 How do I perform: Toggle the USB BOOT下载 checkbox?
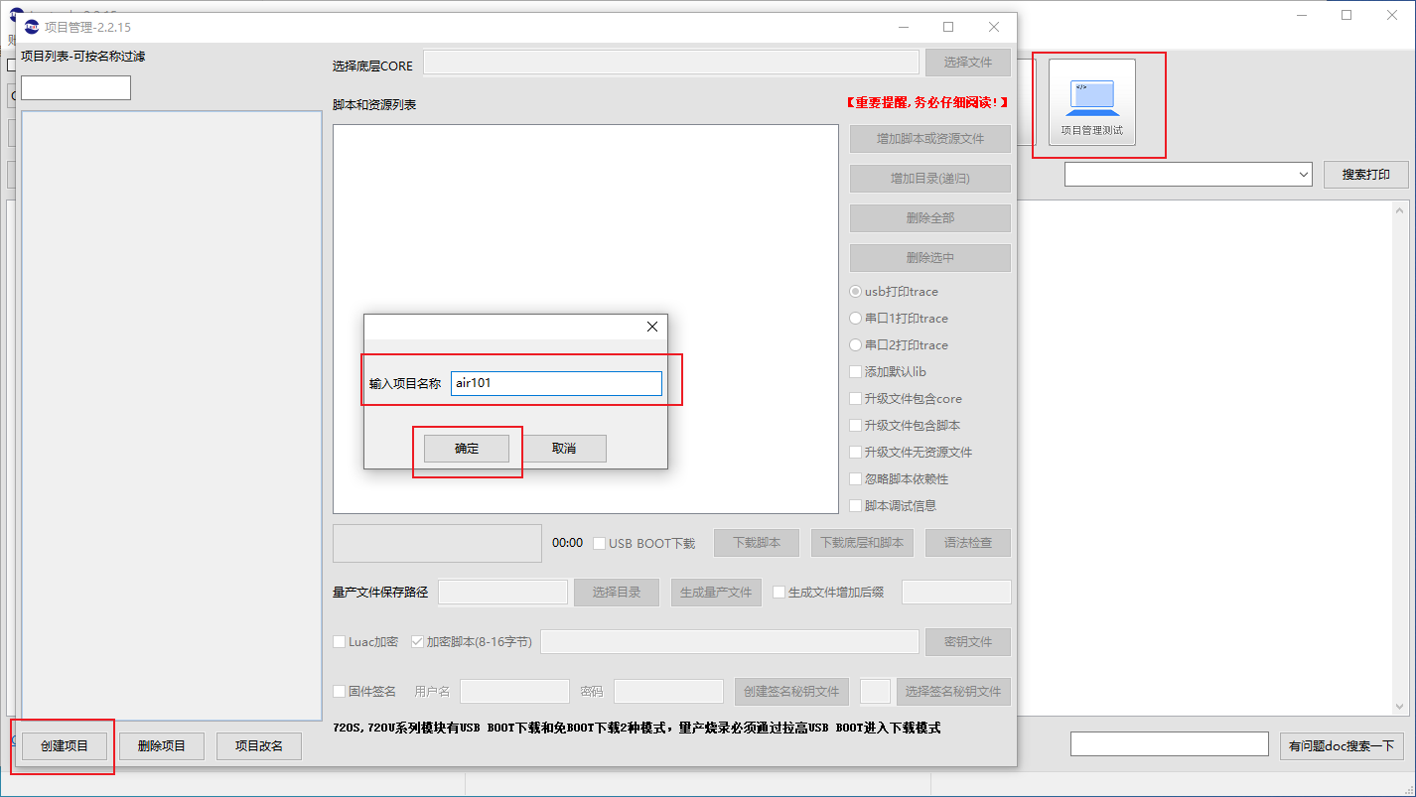click(x=599, y=544)
